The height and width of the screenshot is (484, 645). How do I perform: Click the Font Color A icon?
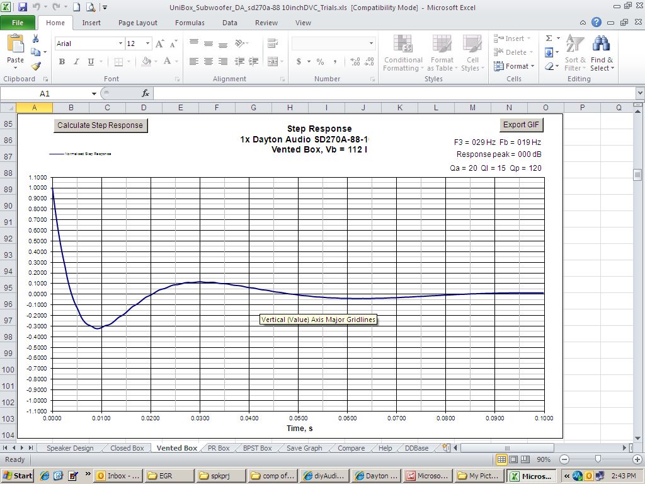167,62
